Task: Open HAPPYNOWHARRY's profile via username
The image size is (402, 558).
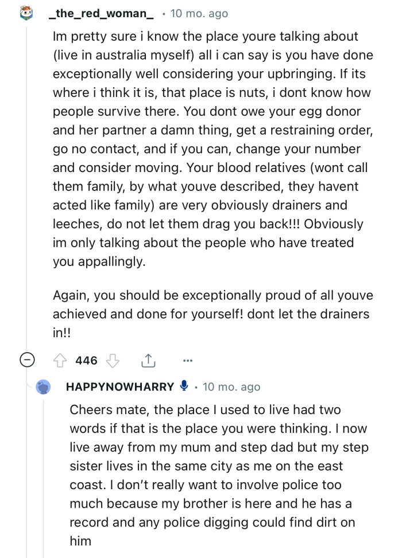Action: pyautogui.click(x=119, y=387)
